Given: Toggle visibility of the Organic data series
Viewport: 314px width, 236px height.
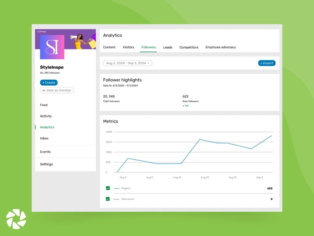Looking at the screenshot, I should pos(108,188).
